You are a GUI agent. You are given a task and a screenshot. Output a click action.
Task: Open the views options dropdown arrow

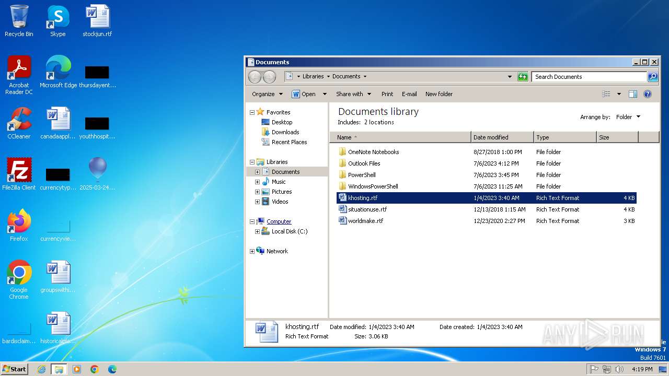click(x=619, y=94)
